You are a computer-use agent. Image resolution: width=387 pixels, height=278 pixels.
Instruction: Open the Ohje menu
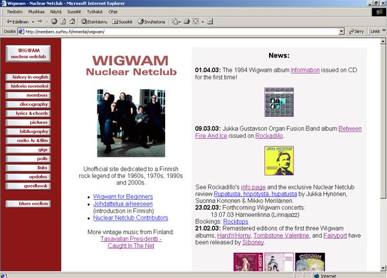(113, 12)
